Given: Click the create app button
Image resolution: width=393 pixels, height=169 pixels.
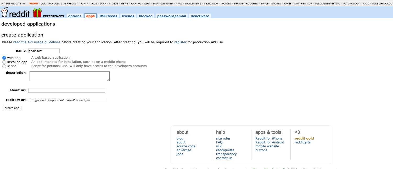Looking at the screenshot, I should (12, 108).
